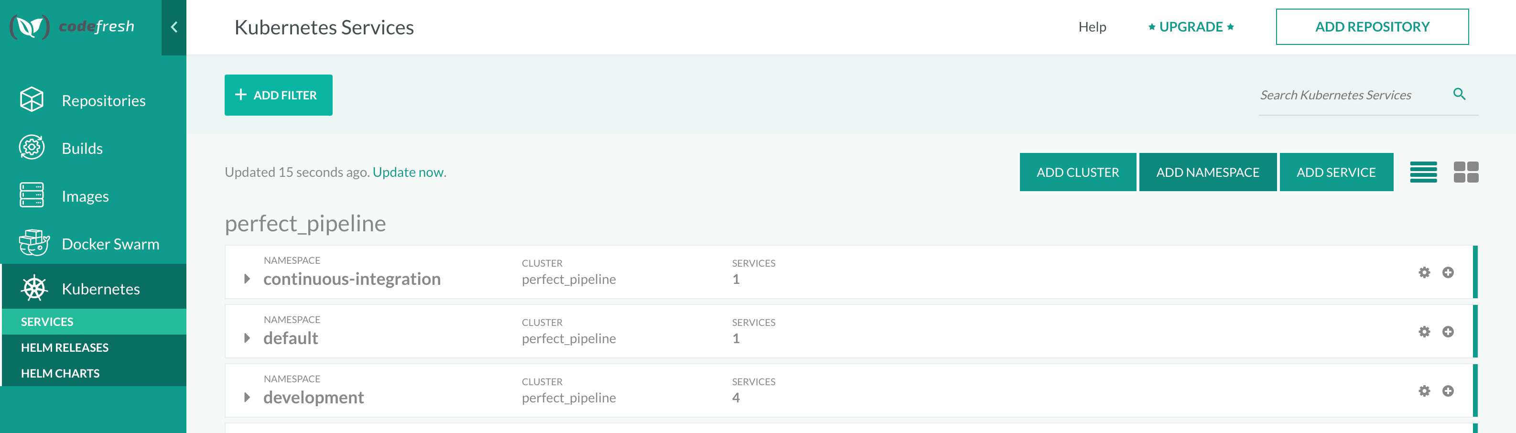The height and width of the screenshot is (433, 1516).
Task: Open Repositories from the sidebar icon
Action: pos(32,99)
